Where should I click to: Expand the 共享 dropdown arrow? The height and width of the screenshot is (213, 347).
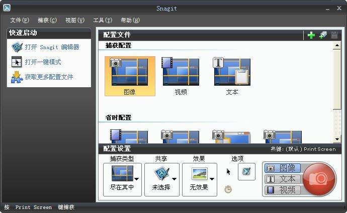174,179
